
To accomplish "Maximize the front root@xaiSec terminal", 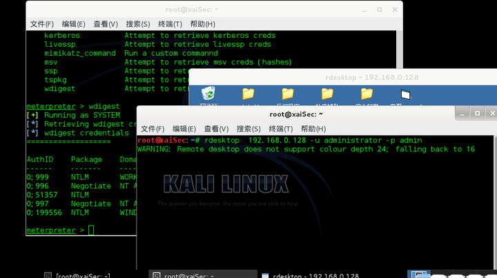I will [x=478, y=114].
